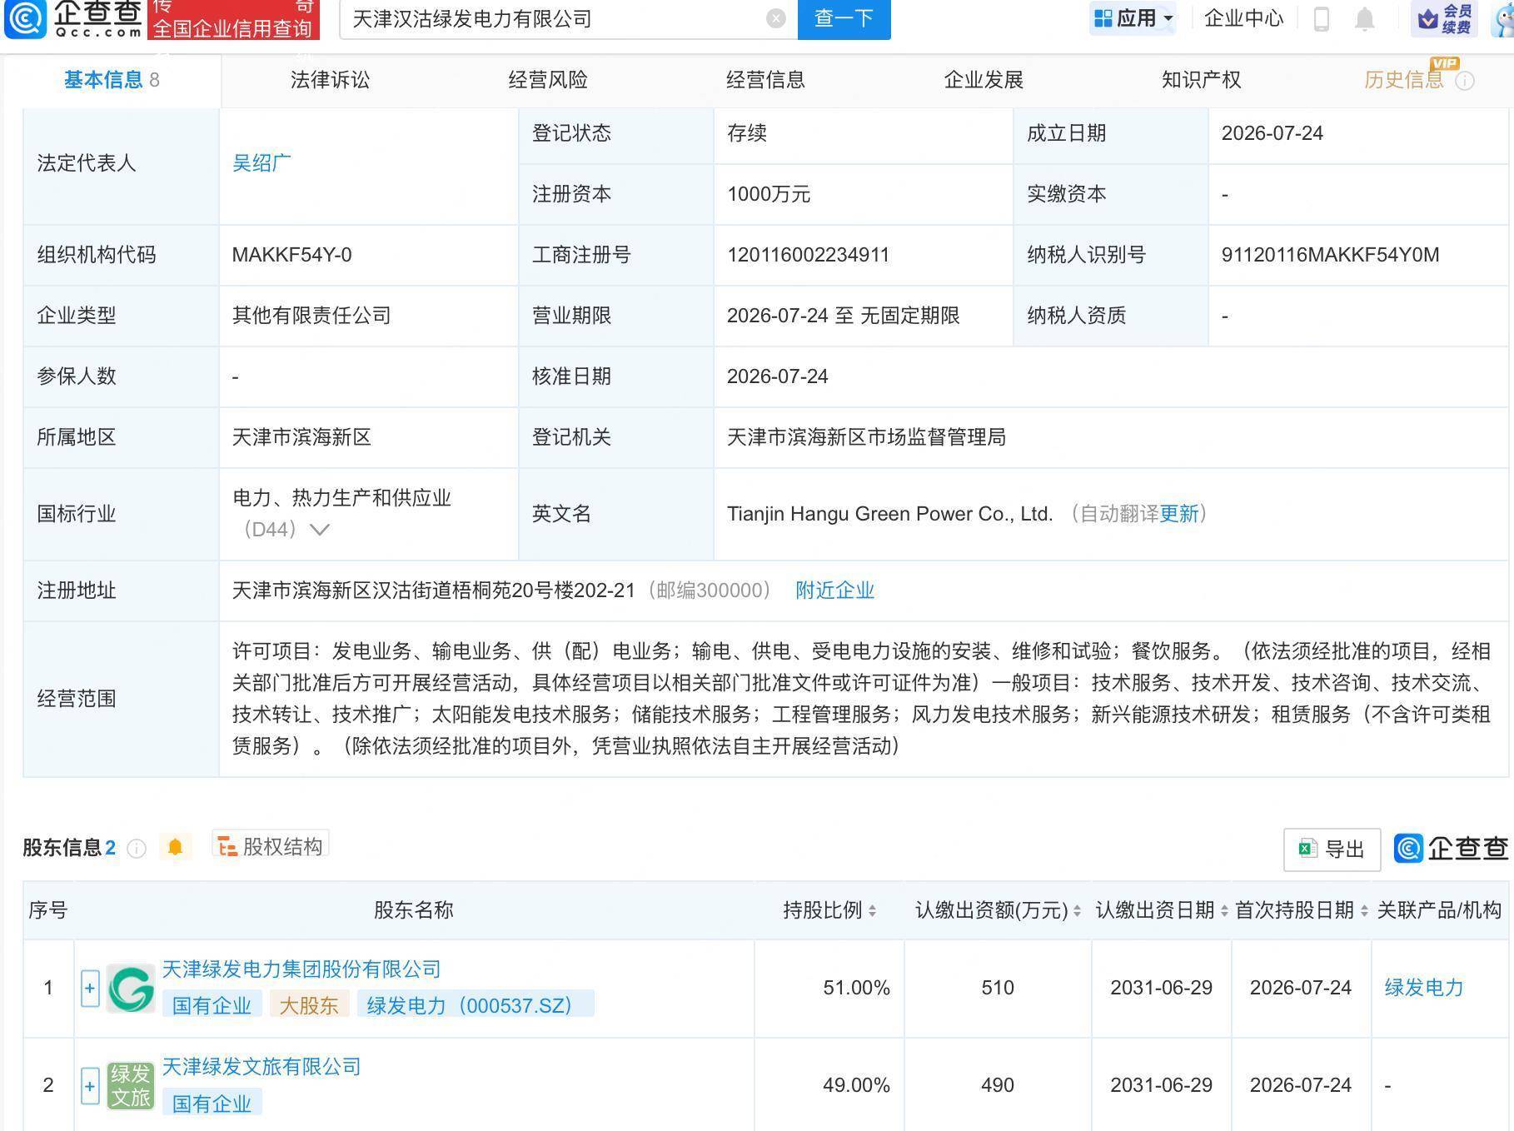
Task: Click the shareholder alert bell icon
Action: point(175,847)
